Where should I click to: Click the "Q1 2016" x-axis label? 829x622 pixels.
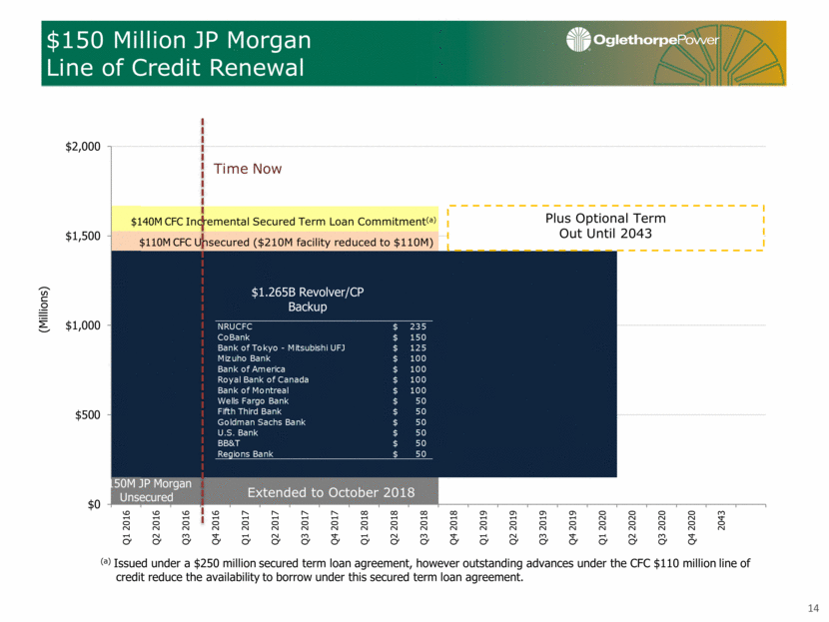(127, 527)
